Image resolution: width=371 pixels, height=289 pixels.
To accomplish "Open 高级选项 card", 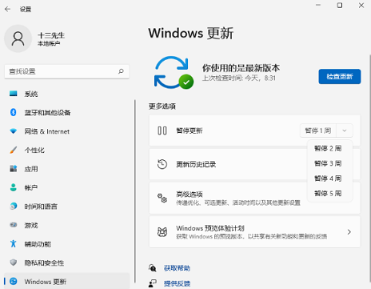I will click(254, 198).
